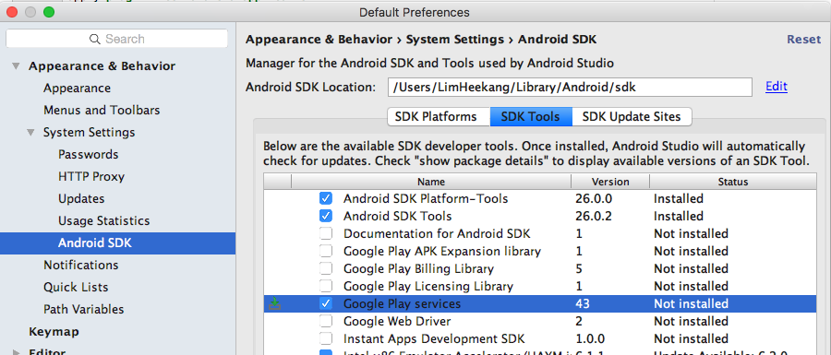Sort table by Version column header
831x355 pixels.
[610, 182]
